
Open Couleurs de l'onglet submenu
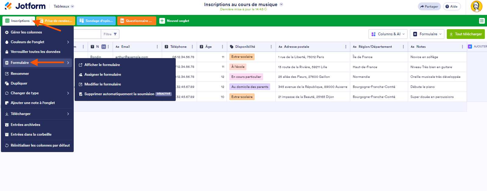pos(37,42)
